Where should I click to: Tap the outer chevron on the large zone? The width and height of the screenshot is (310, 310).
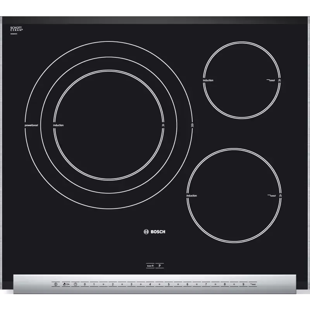192,126
